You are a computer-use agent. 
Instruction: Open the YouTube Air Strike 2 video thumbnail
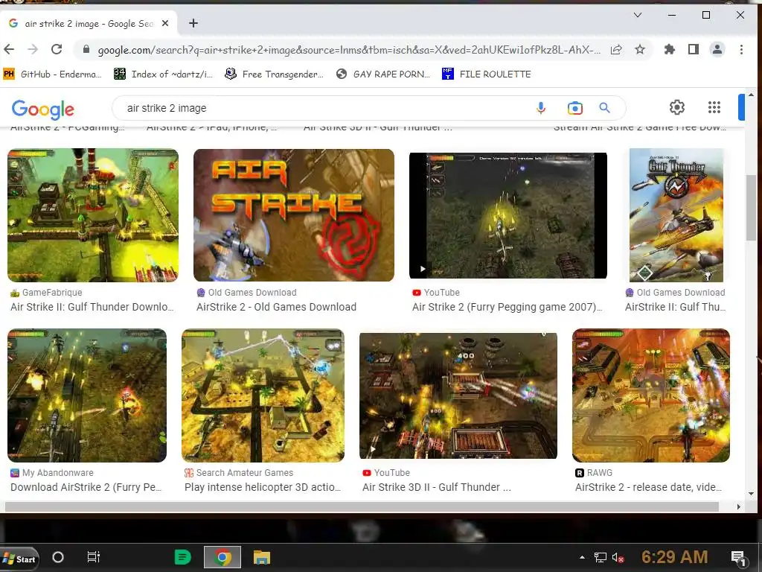[508, 215]
